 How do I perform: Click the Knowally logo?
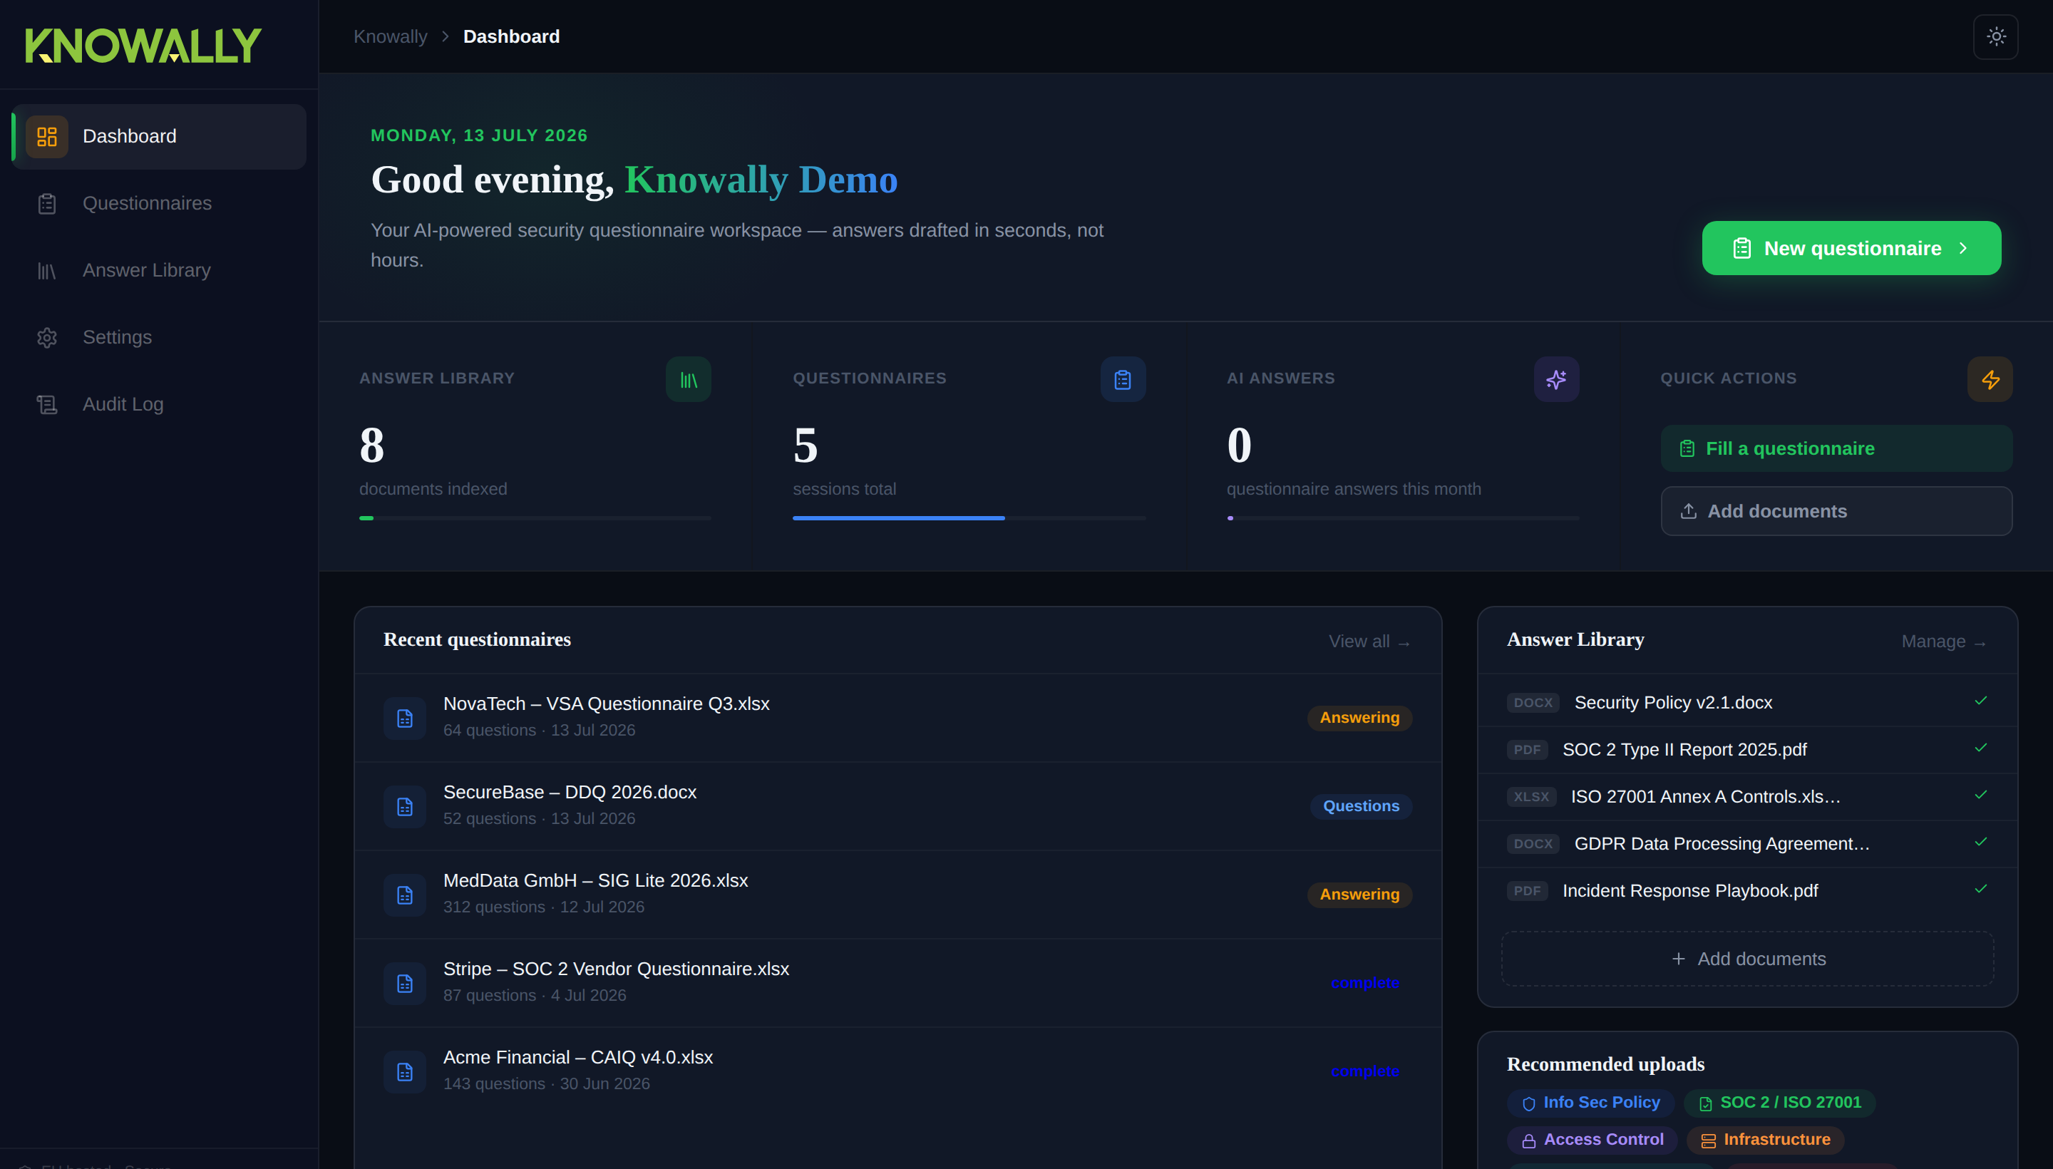coord(143,45)
